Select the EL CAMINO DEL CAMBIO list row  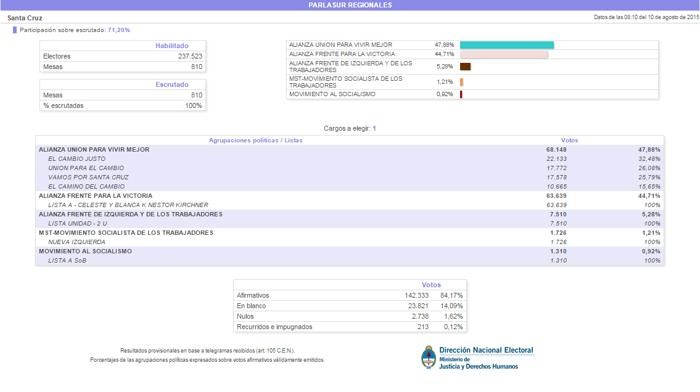[x=350, y=186]
